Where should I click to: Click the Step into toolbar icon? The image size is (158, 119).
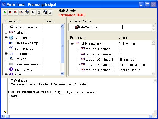39,12
